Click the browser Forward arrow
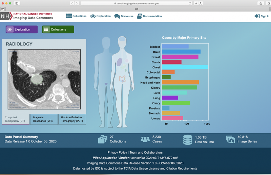This screenshot has width=271, height=175. click(77, 3)
